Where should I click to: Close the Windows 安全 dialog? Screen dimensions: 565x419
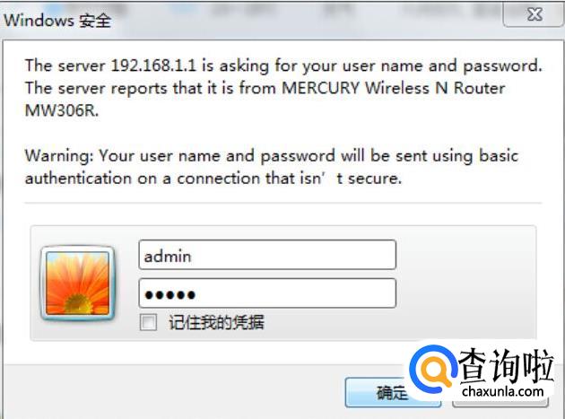click(x=534, y=14)
